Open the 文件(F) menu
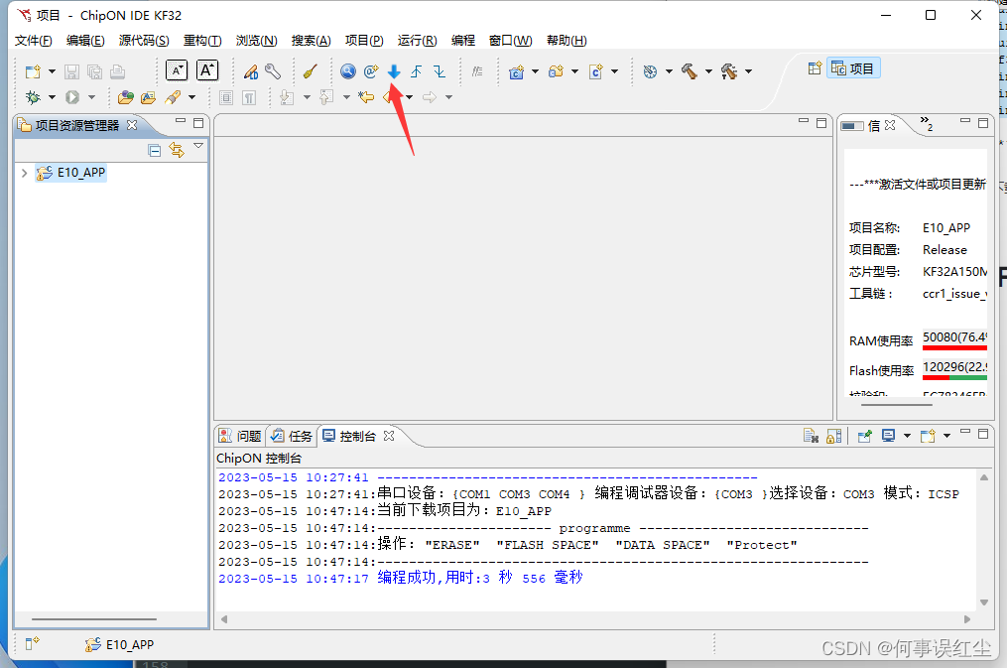This screenshot has height=668, width=1007. point(34,41)
